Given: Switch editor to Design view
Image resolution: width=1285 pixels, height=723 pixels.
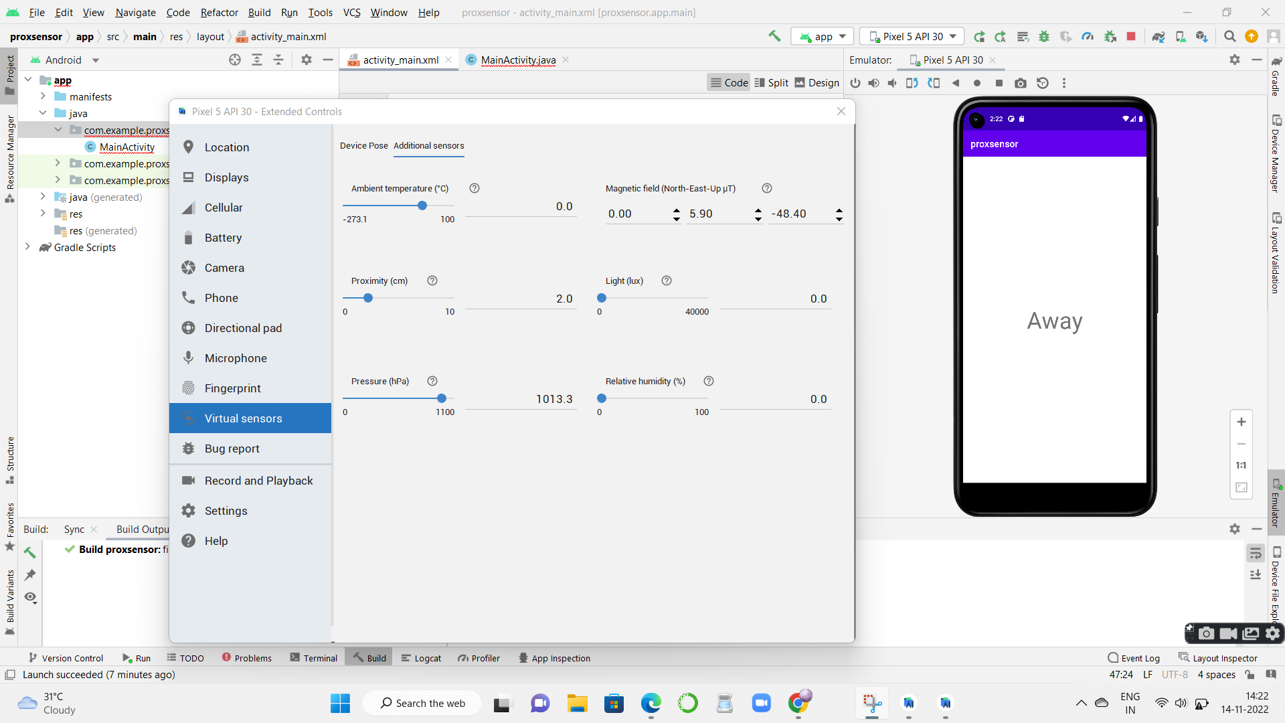Looking at the screenshot, I should pyautogui.click(x=817, y=82).
